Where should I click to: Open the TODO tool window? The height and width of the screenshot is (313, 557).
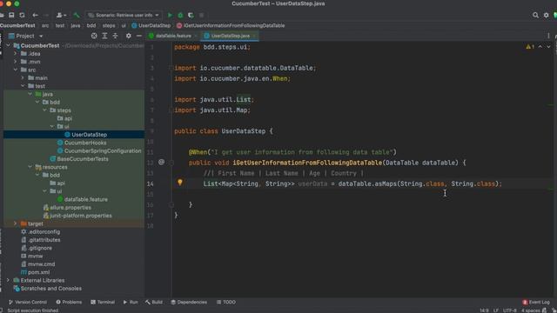226,303
